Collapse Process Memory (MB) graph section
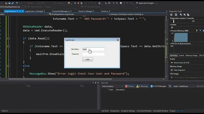The height and width of the screenshot is (114, 204). [170, 31]
